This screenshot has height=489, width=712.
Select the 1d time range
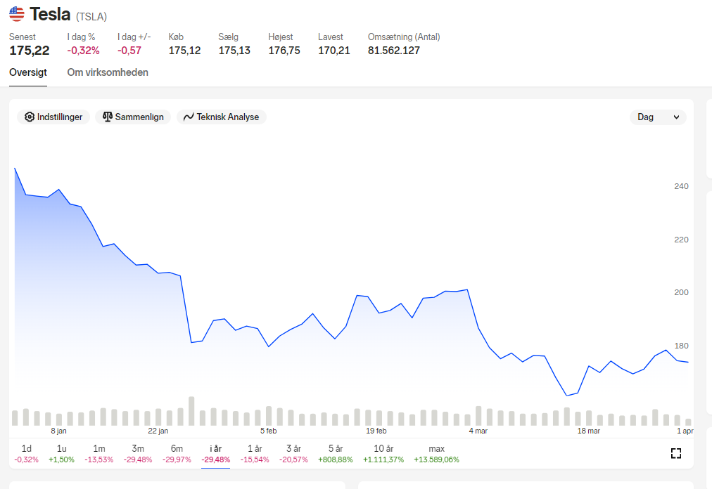coord(26,454)
